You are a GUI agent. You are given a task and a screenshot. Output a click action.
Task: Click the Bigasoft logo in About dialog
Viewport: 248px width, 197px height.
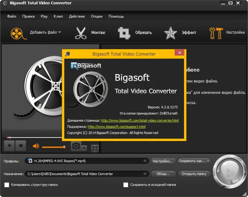[x=86, y=66]
